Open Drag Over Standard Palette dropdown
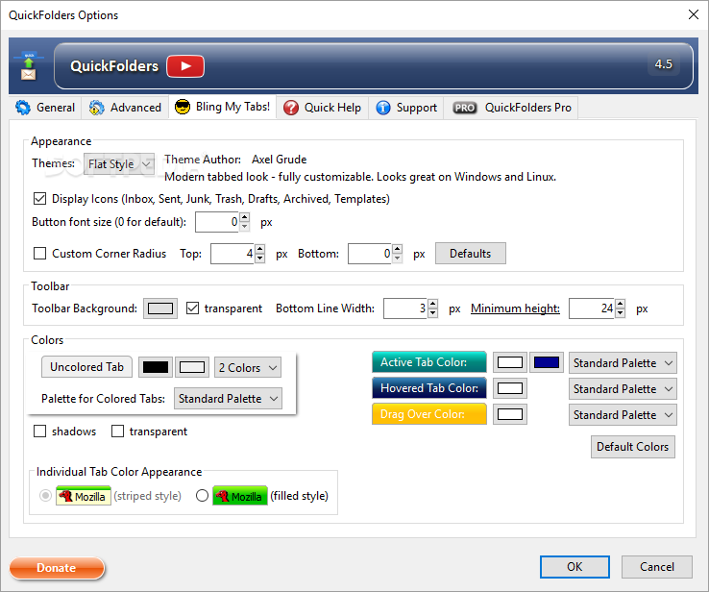 point(623,415)
